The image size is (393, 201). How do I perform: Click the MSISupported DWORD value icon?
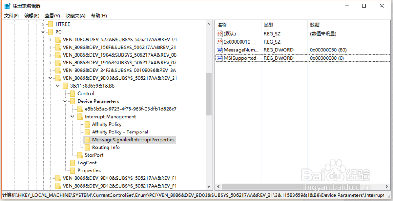pos(220,58)
